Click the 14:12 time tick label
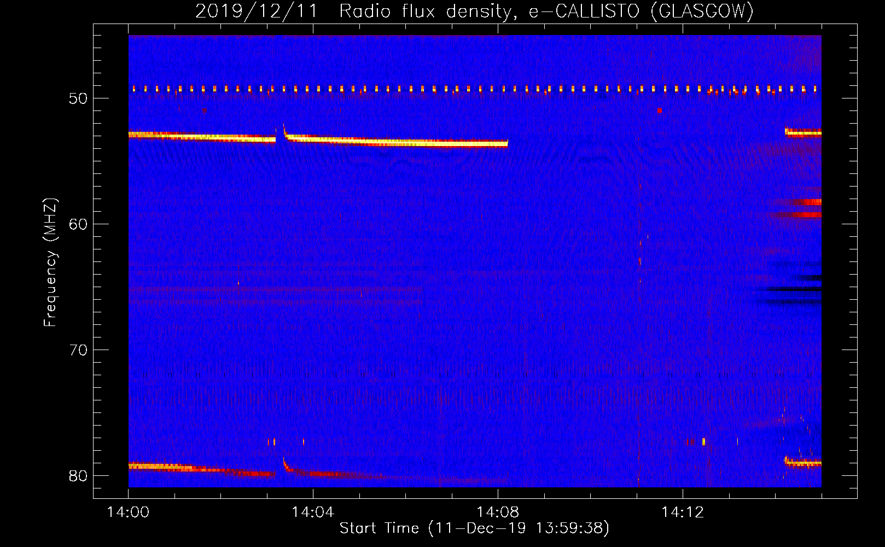 tap(682, 513)
